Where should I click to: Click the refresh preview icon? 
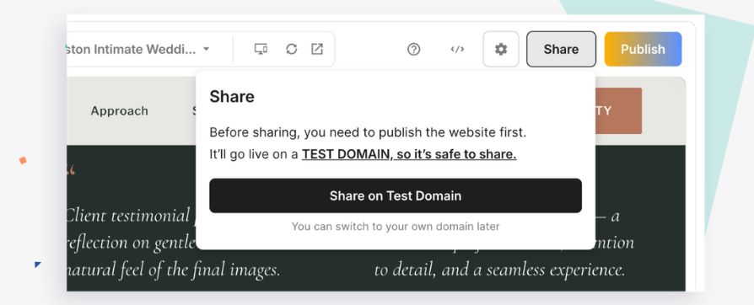pyautogui.click(x=292, y=49)
